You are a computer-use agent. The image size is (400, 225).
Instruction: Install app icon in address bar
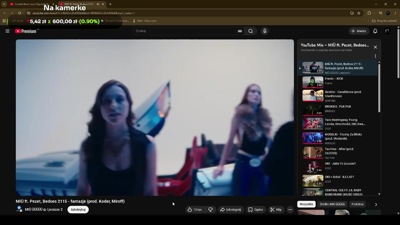[352, 13]
